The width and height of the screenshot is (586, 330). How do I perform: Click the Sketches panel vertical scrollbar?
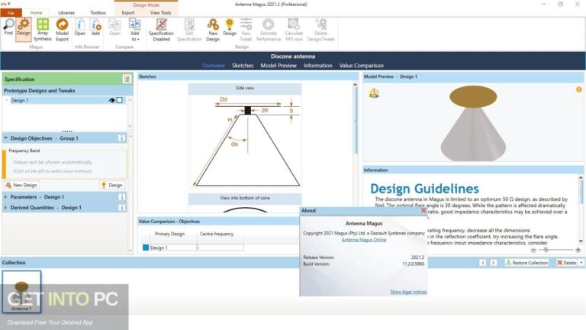point(355,120)
